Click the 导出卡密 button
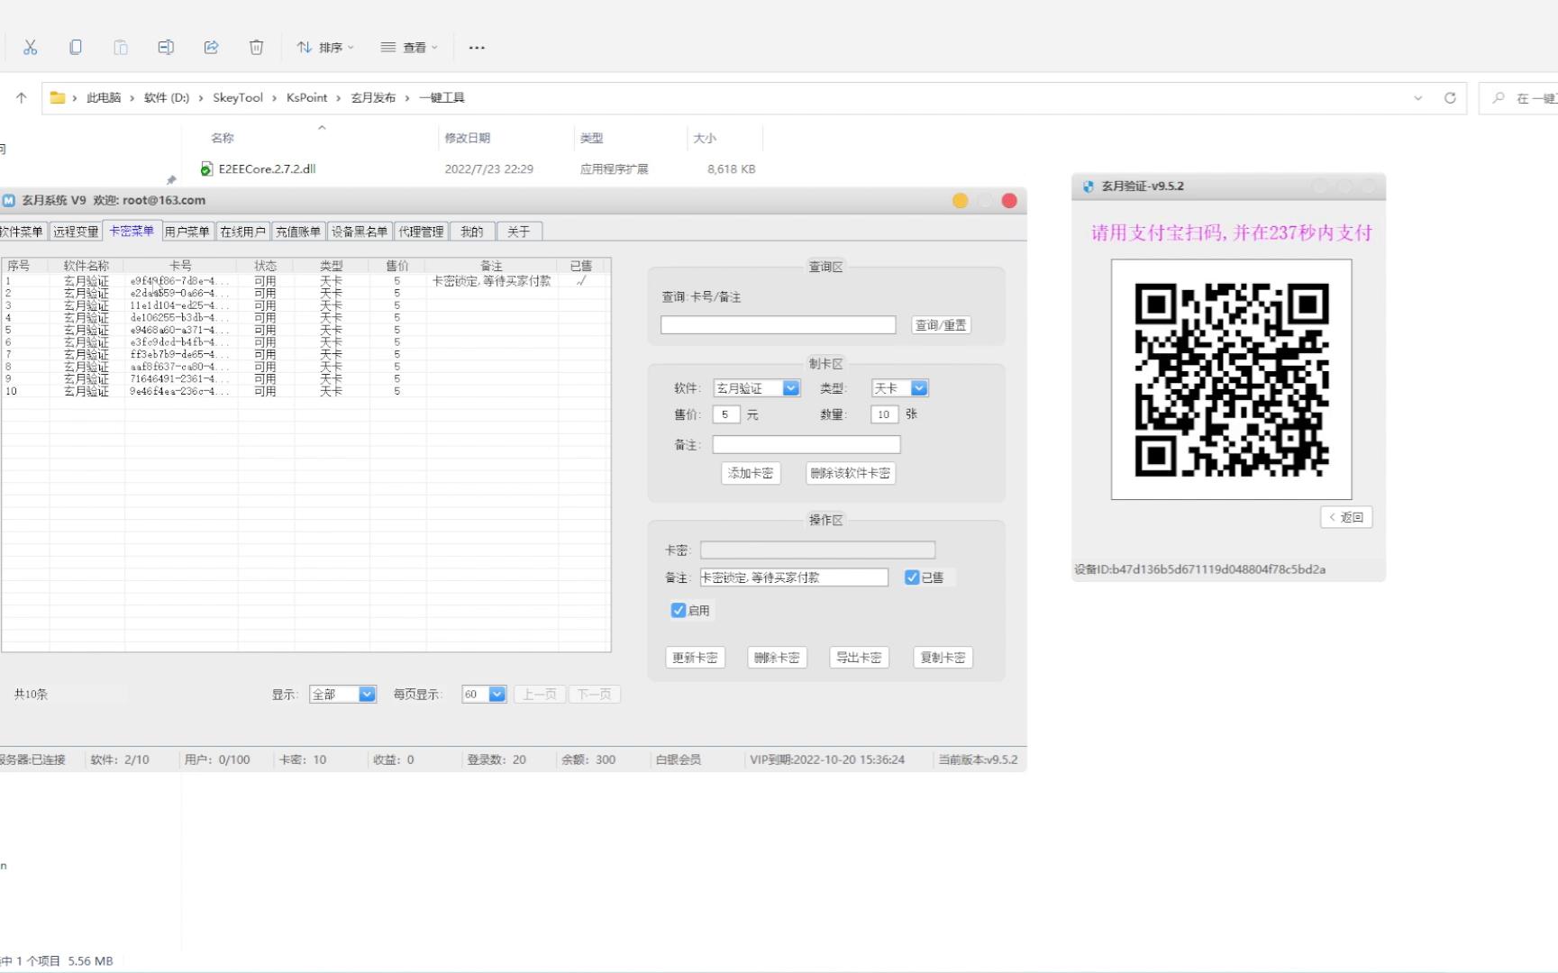Image resolution: width=1558 pixels, height=973 pixels. (x=859, y=658)
